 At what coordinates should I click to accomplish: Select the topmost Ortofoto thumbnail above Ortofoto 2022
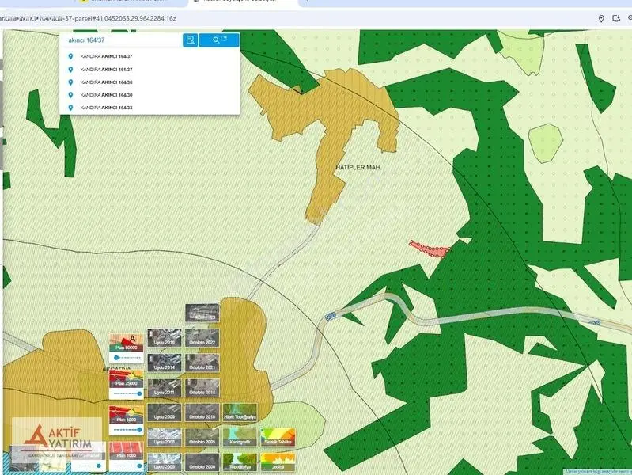tap(202, 313)
